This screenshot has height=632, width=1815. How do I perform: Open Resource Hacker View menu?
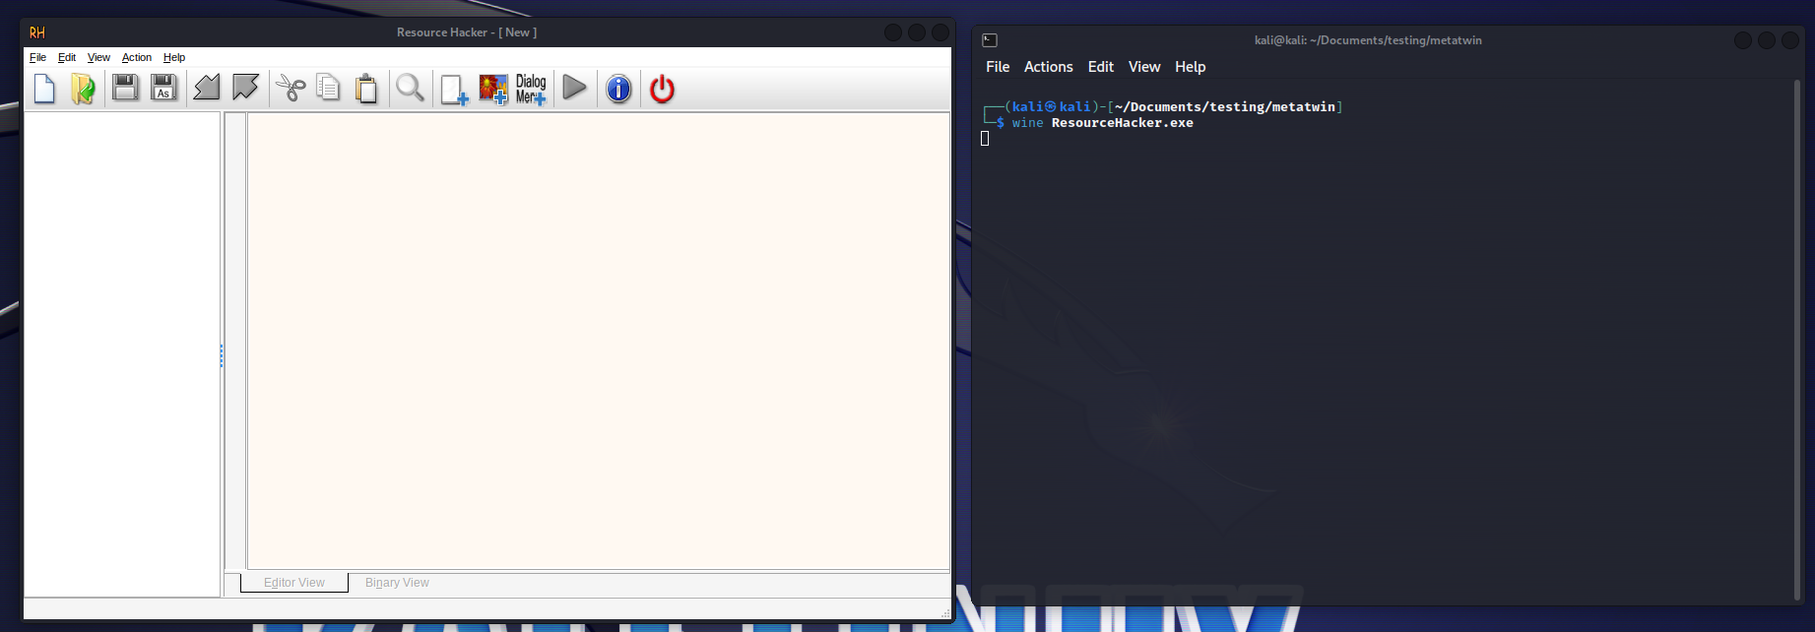pyautogui.click(x=98, y=57)
